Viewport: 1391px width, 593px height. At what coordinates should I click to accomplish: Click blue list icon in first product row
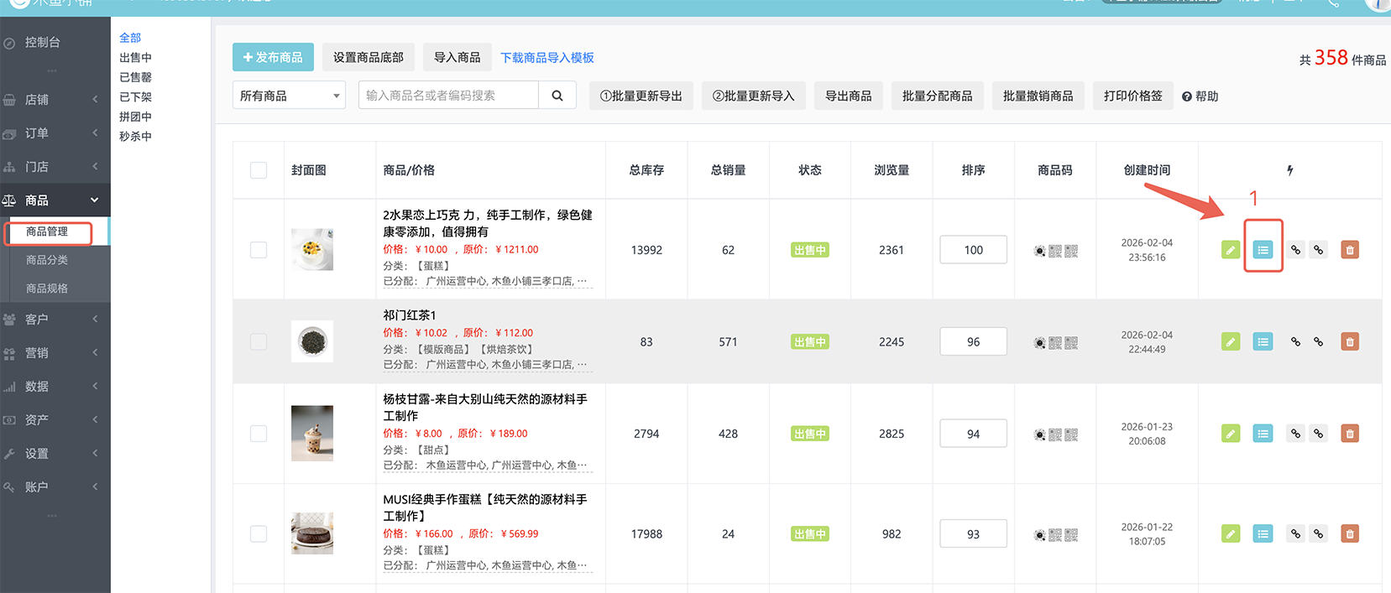pos(1263,250)
